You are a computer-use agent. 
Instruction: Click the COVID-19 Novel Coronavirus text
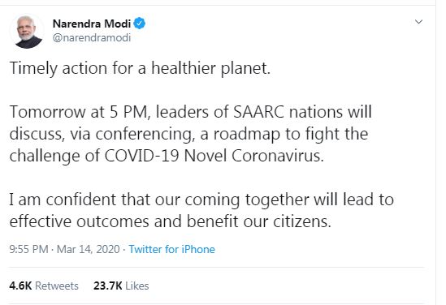pyautogui.click(x=214, y=156)
